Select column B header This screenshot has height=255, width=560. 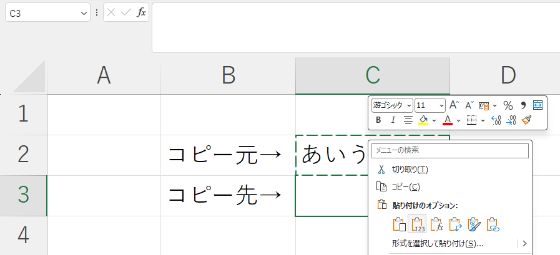(x=228, y=75)
